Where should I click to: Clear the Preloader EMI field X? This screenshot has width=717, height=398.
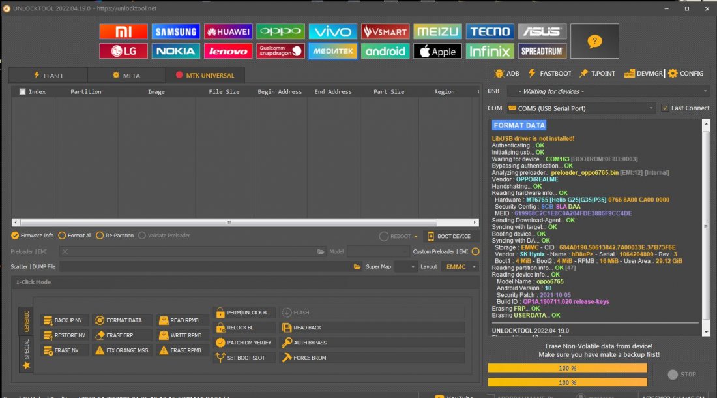coord(65,251)
